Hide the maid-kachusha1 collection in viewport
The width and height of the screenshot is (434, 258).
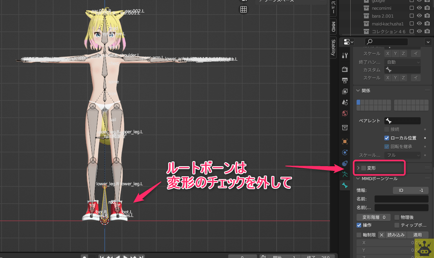pos(419,23)
